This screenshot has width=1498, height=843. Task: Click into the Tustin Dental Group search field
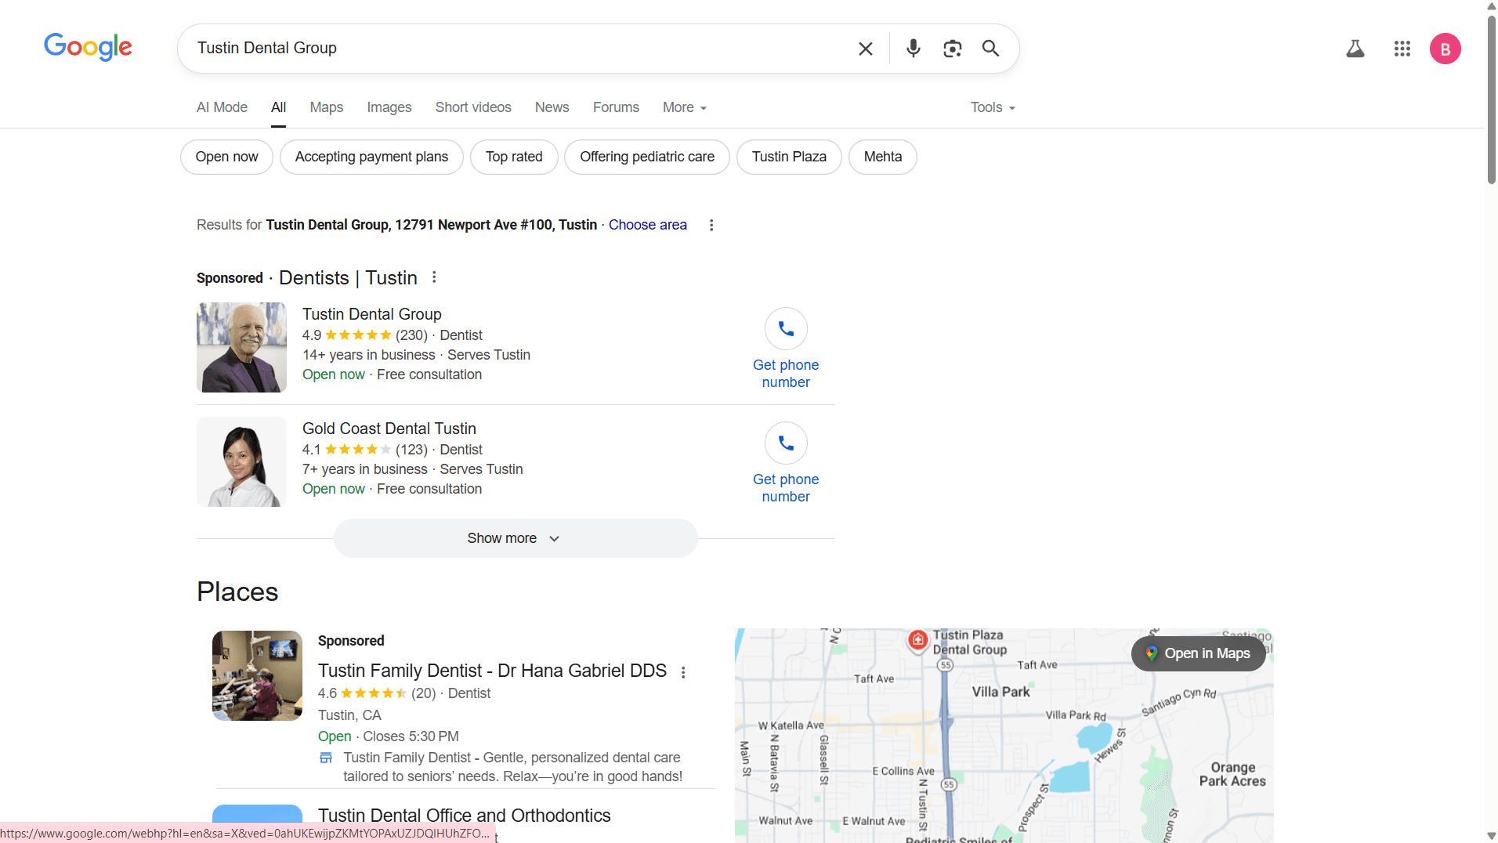(517, 48)
